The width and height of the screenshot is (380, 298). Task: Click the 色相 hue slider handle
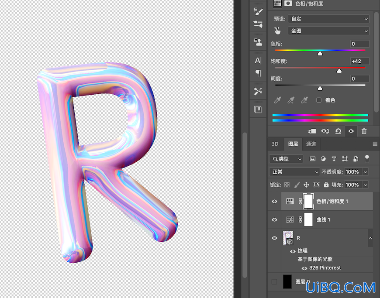[320, 53]
